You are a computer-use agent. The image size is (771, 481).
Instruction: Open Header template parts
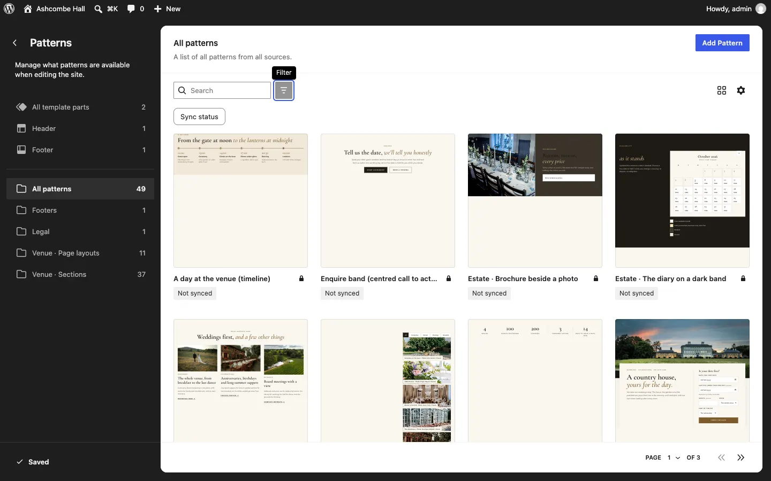coord(80,128)
